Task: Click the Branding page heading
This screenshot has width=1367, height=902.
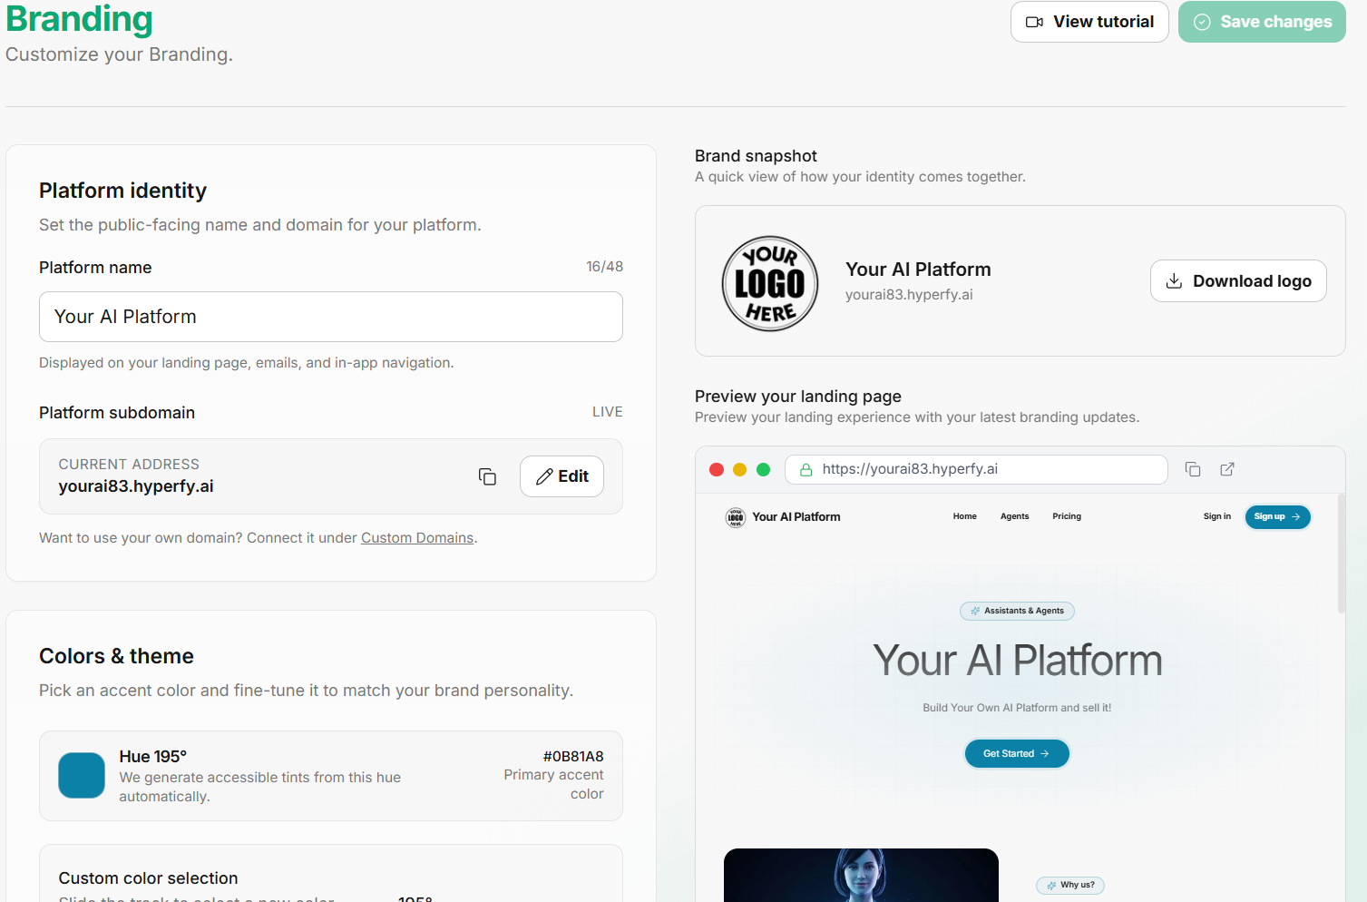Action: tap(79, 19)
